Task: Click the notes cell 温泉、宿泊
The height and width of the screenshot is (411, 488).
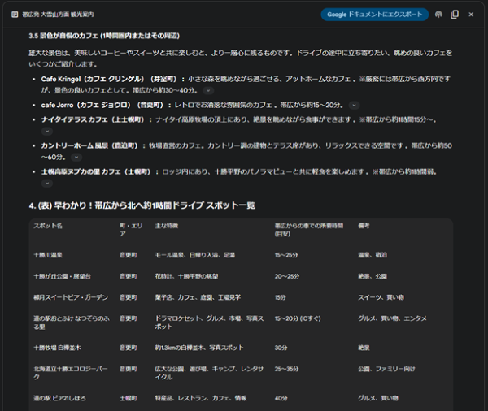Action: pos(373,255)
